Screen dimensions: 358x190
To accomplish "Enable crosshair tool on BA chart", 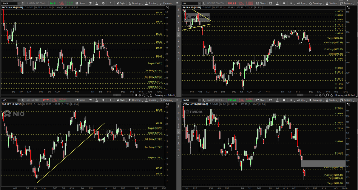I will click(x=320, y=95).
